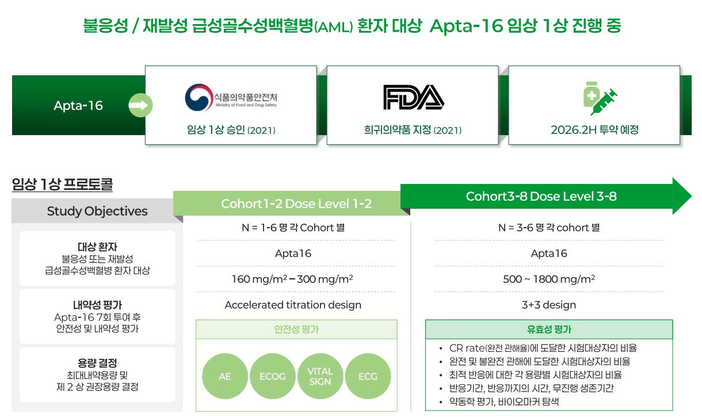
Task: Click the 500 ~ 1800 mg/m² dose text
Action: [549, 279]
